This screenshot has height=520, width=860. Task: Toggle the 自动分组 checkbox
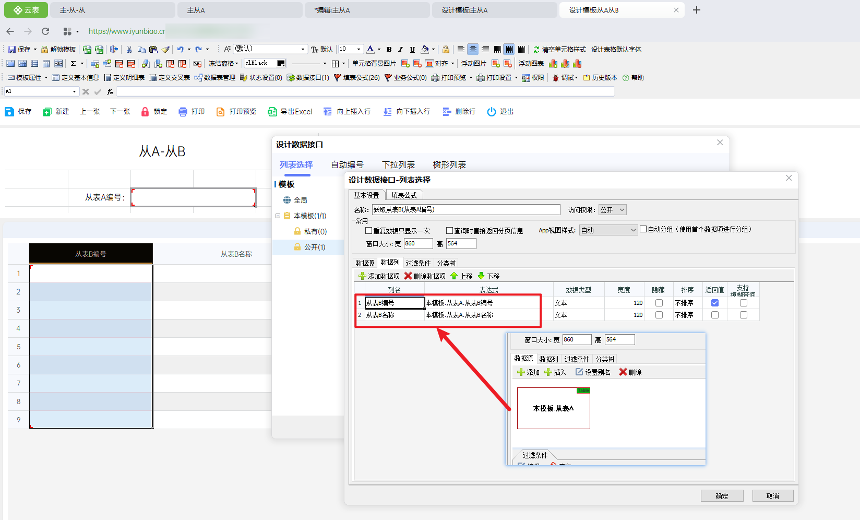643,229
